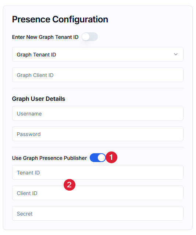The height and width of the screenshot is (235, 196).
Task: Select the Secret text field
Action: click(x=98, y=213)
